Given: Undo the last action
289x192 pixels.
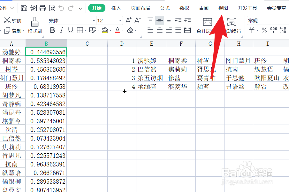Looking at the screenshot, I should pos(62,8).
